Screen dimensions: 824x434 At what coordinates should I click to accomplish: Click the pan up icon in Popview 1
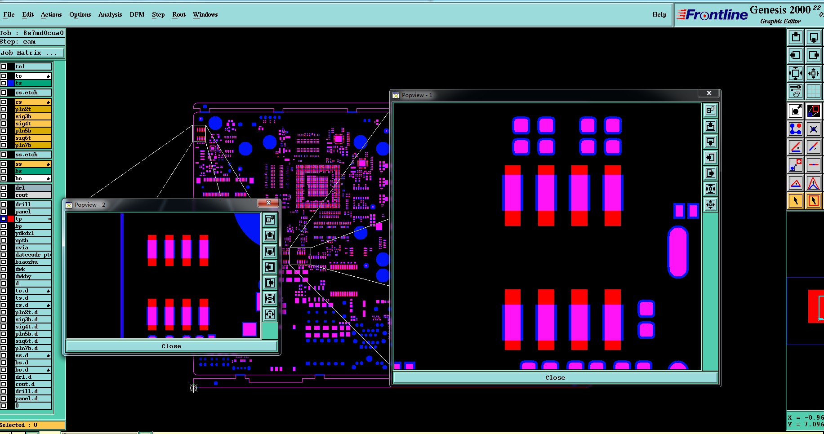coord(711,126)
